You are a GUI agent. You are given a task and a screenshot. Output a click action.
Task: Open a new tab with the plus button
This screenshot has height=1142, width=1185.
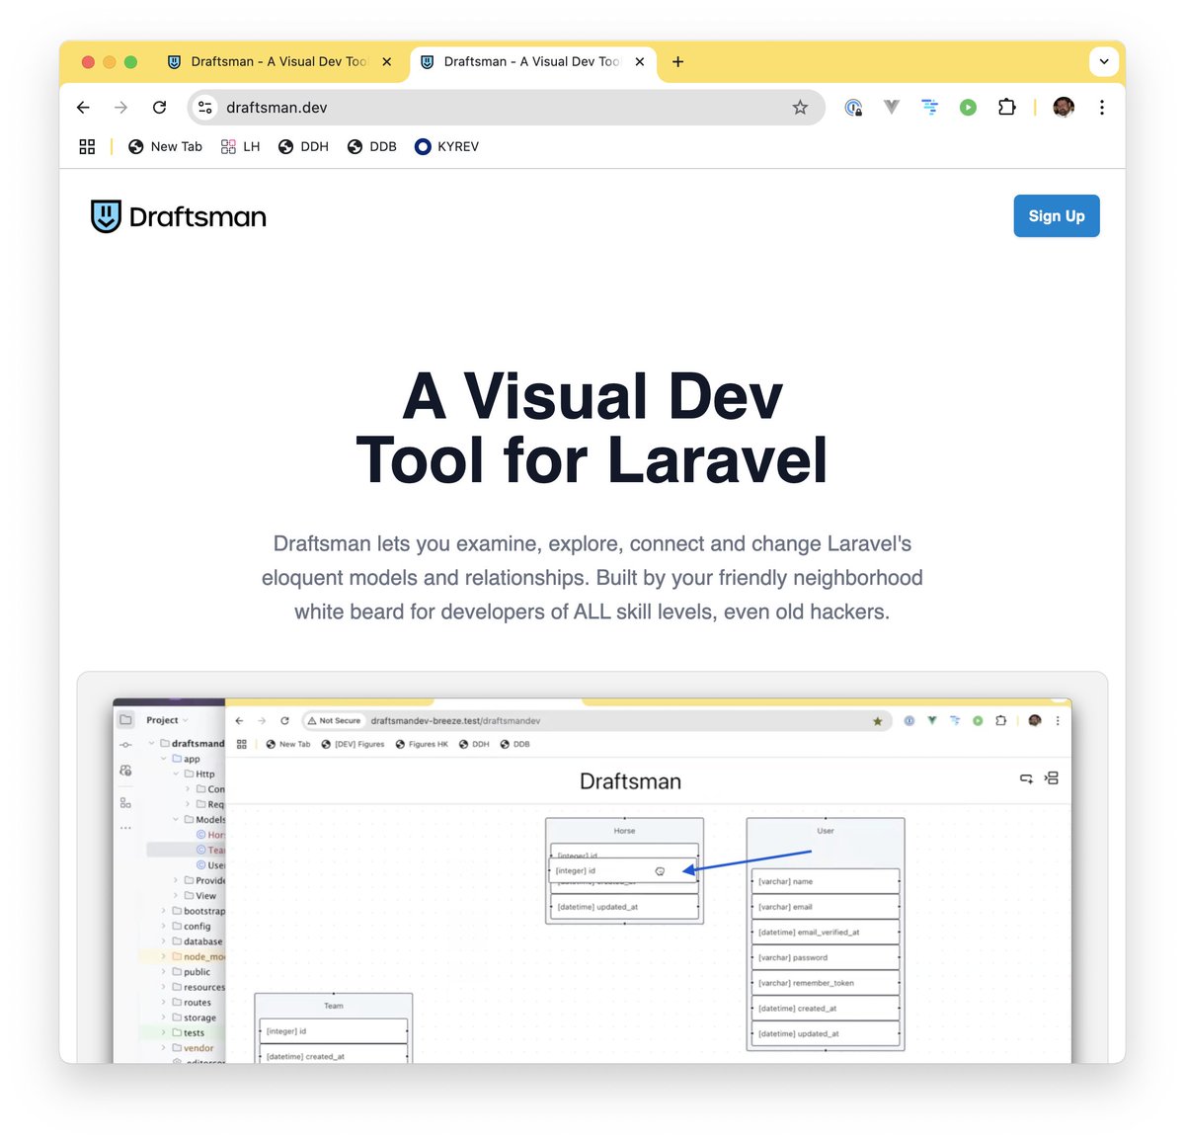click(x=677, y=61)
